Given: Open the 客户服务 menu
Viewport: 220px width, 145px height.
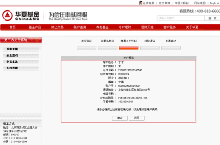Looking at the screenshot, I should (170, 27).
